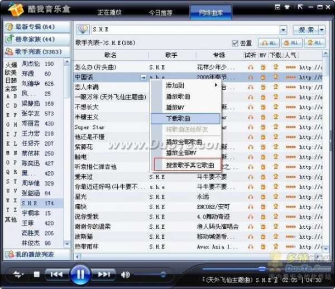Toggle the 去重 checkbox
Screen dimensions: 335x289
235,43
